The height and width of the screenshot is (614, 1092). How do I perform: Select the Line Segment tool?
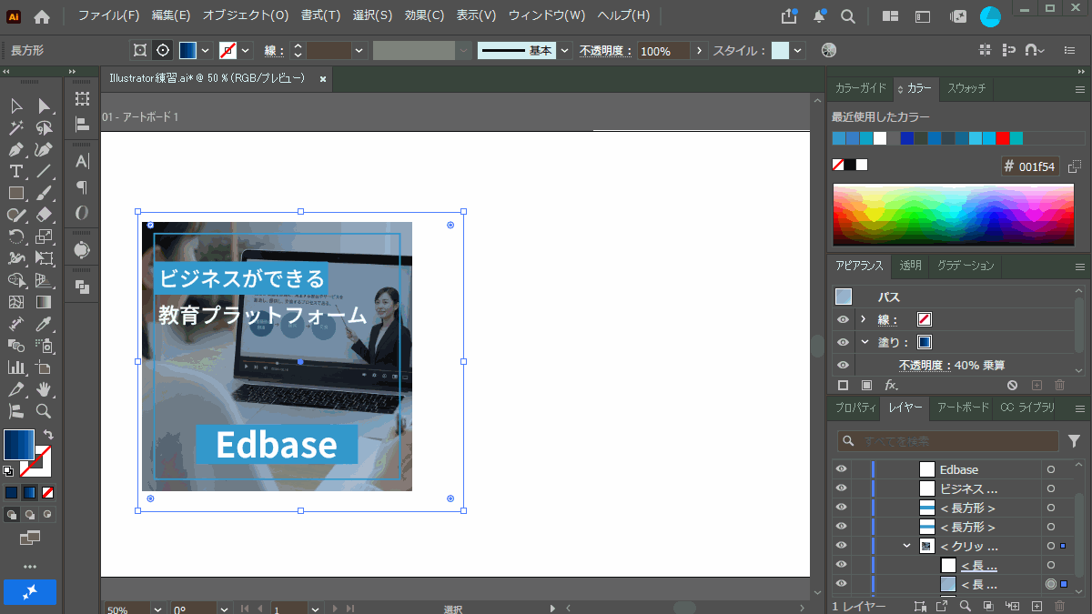pyautogui.click(x=44, y=172)
